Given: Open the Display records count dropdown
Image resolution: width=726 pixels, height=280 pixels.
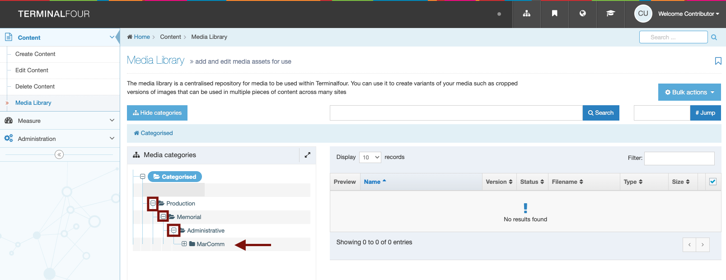Looking at the screenshot, I should (370, 157).
